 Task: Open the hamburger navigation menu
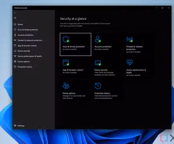coord(15,18)
